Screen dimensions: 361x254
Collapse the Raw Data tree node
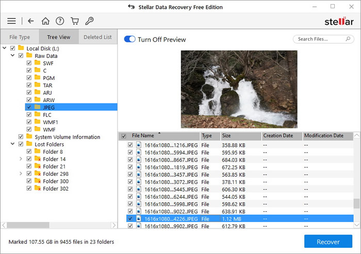pyautogui.click(x=12, y=56)
